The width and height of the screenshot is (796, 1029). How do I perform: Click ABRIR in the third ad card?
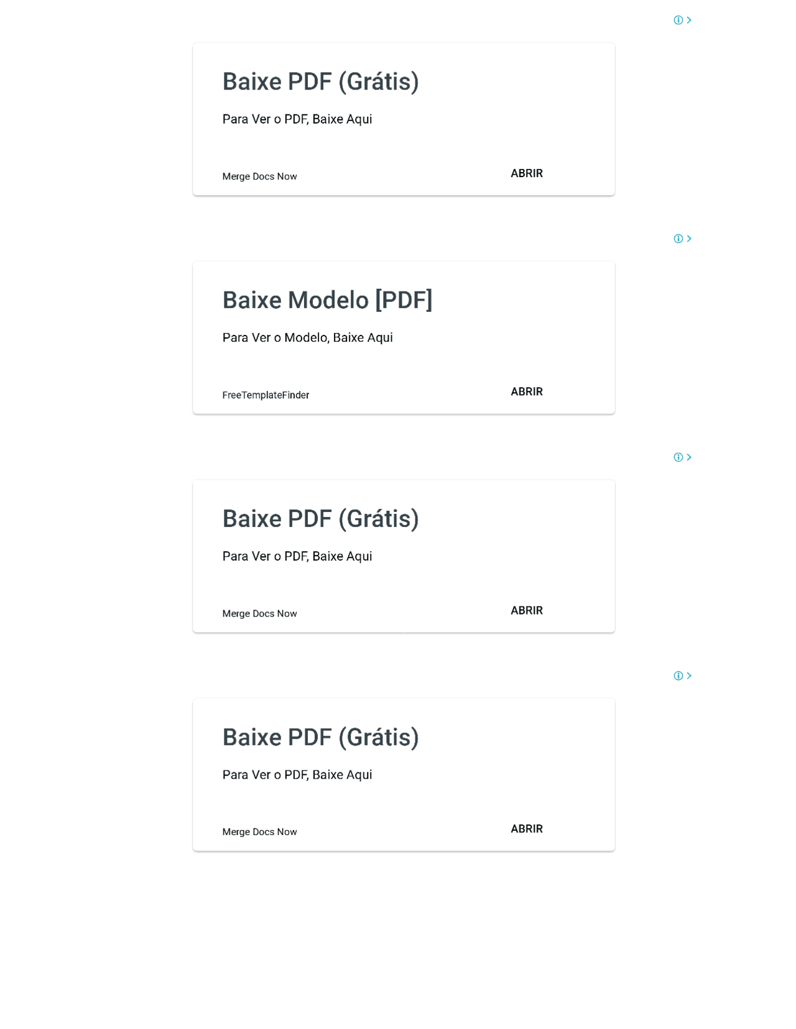point(527,610)
